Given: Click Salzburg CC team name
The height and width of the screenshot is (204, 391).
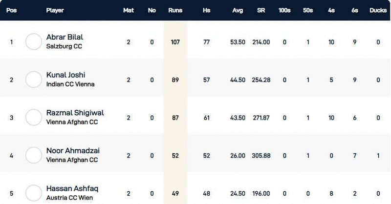Looking at the screenshot, I should pyautogui.click(x=64, y=47).
